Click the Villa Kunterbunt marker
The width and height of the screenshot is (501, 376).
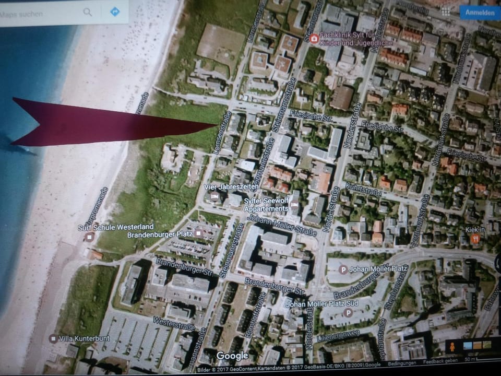53,338
